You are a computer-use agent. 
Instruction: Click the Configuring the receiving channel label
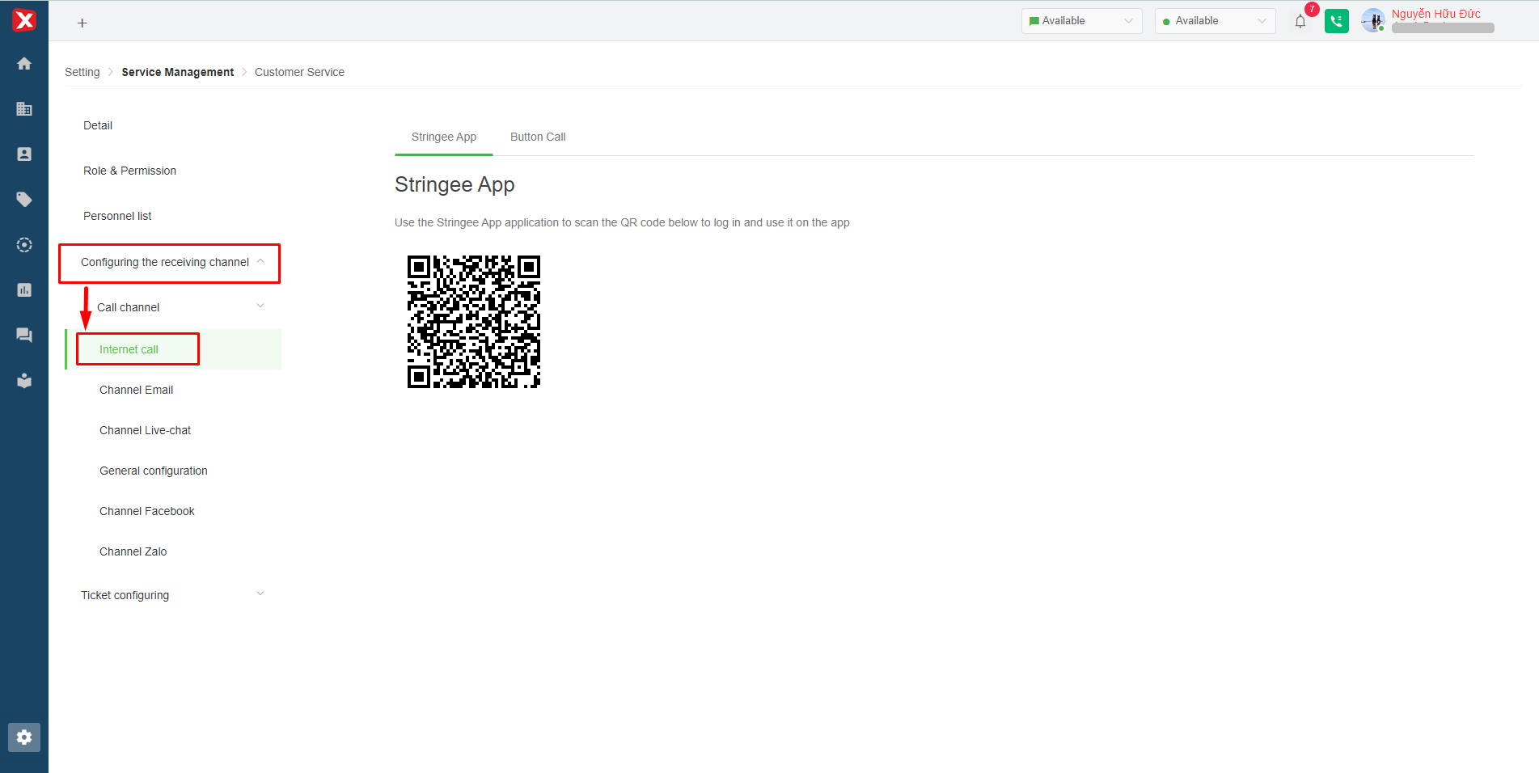tap(165, 262)
